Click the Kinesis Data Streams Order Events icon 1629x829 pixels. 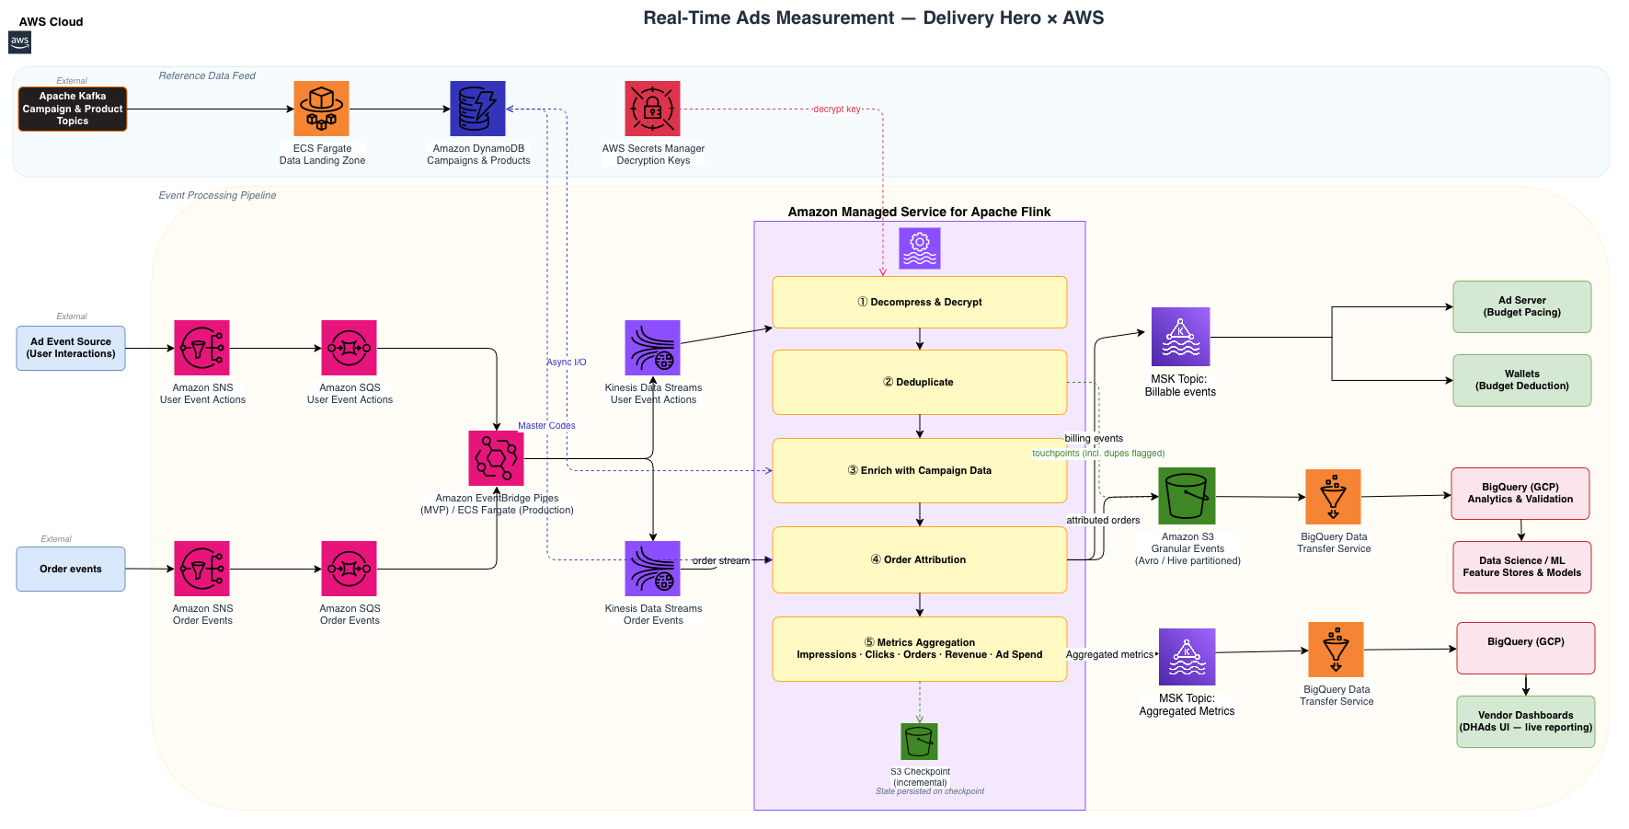coord(652,569)
